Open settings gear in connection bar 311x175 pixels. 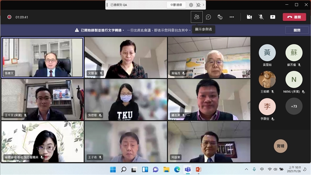(191, 5)
